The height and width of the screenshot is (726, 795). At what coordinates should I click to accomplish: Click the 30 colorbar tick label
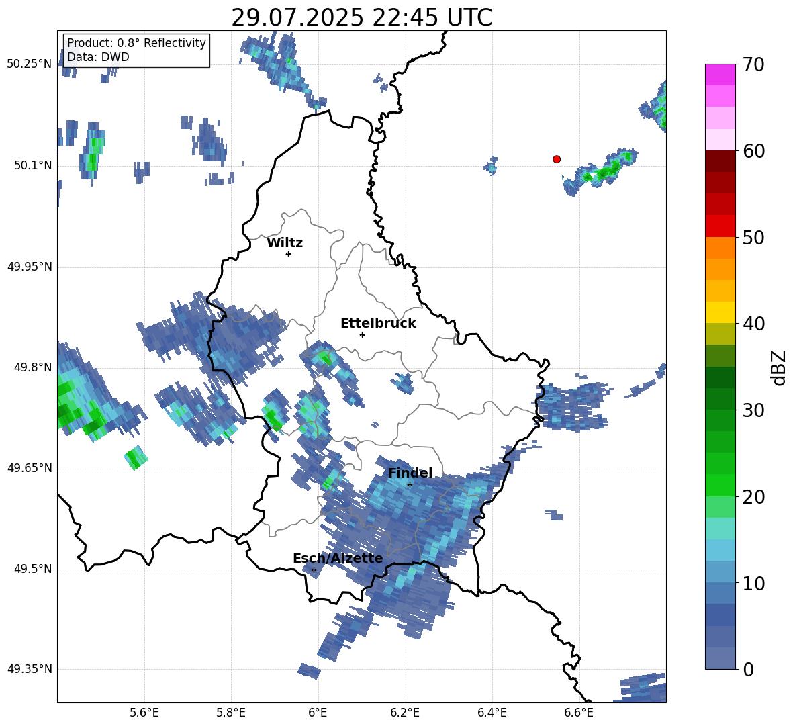(753, 410)
